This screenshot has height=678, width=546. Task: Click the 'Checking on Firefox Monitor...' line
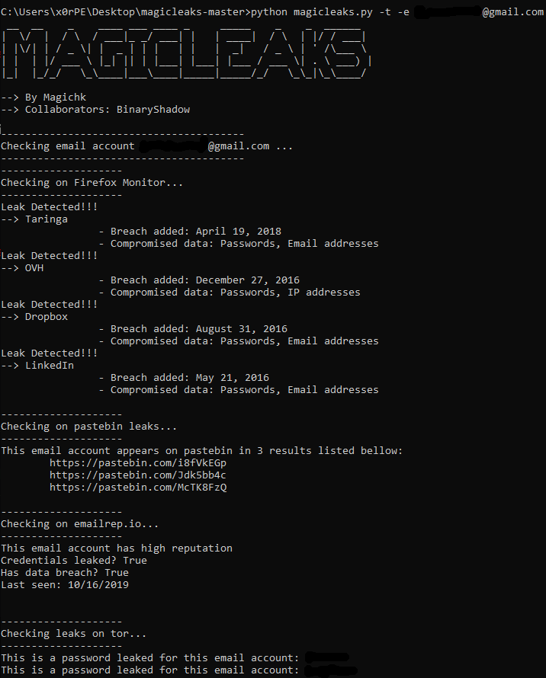[92, 183]
